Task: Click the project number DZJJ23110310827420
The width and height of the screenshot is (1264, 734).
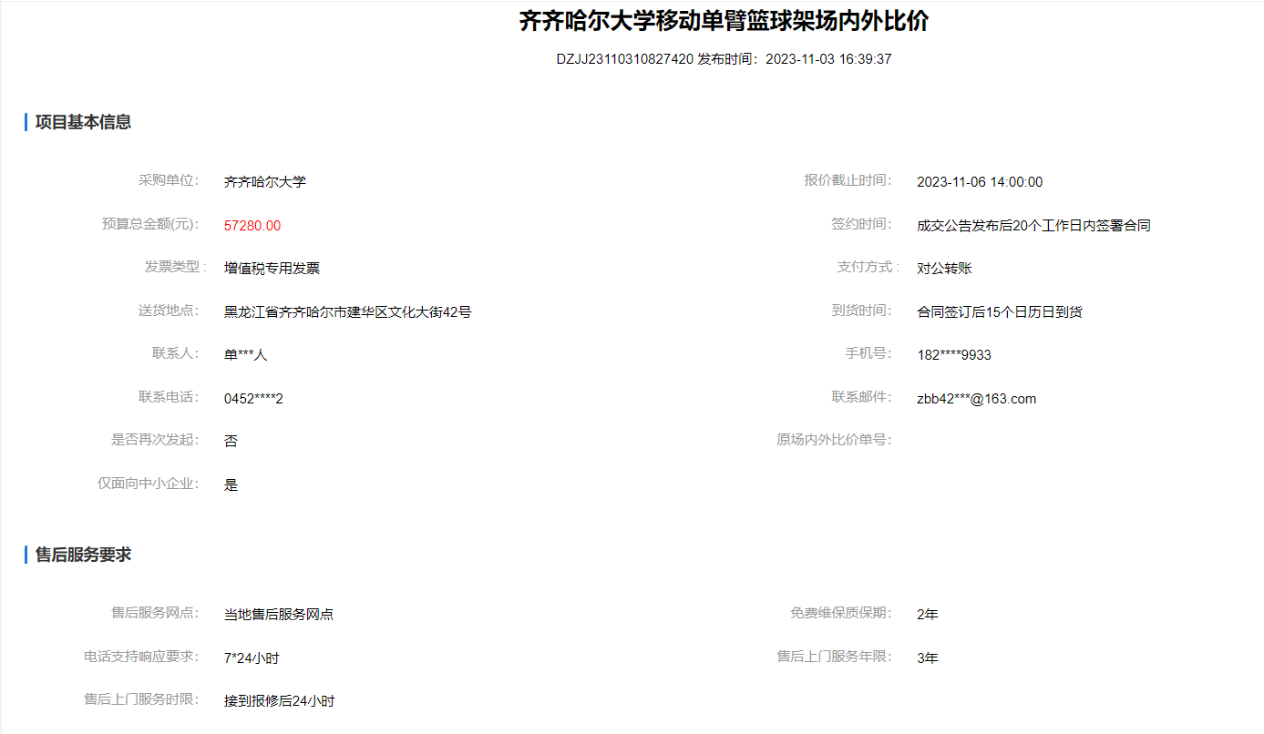Action: tap(624, 59)
